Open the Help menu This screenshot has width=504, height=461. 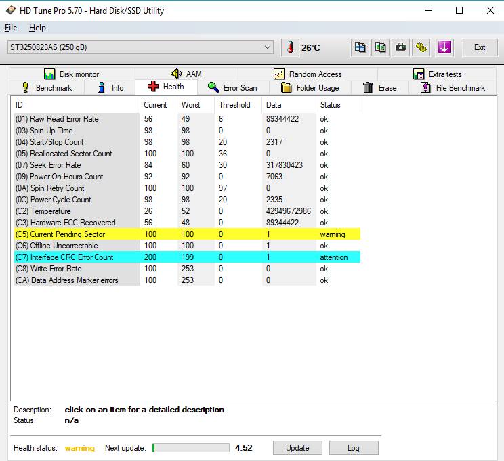click(x=37, y=28)
